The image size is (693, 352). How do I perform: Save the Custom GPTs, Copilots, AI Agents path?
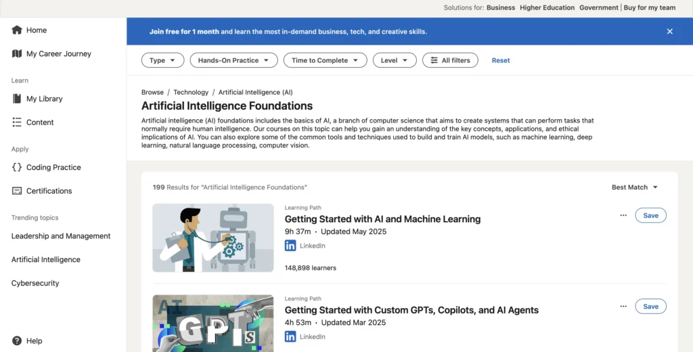(650, 307)
